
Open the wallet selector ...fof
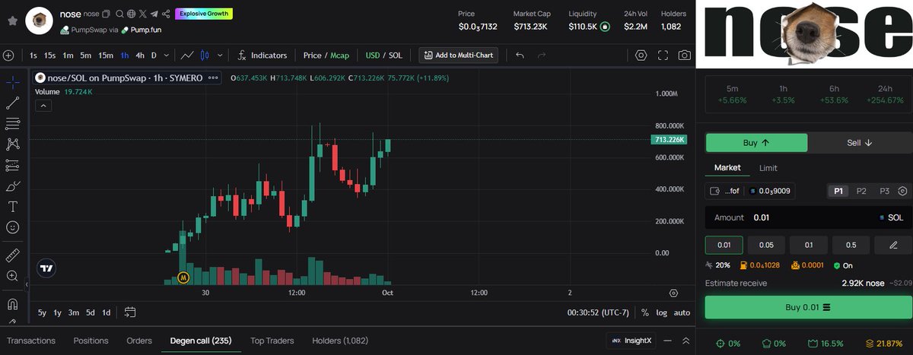(x=724, y=191)
